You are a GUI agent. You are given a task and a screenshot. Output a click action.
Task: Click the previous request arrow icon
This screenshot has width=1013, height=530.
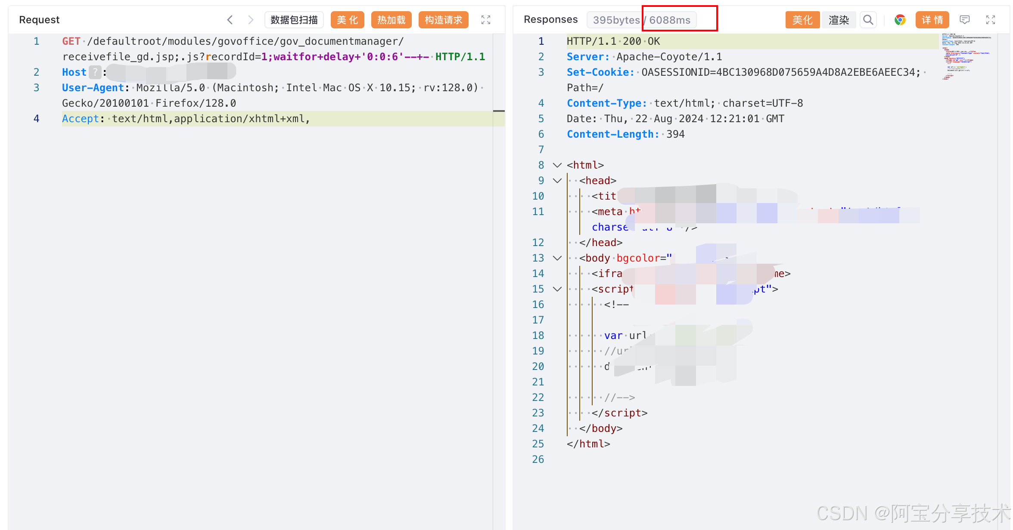tap(230, 20)
